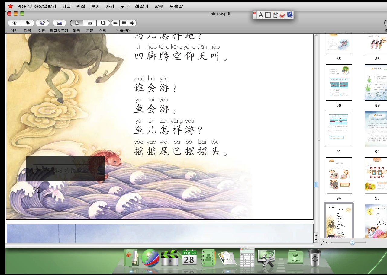Click the 이전 (previous page) toolbar button
387x275 pixels.
(x=14, y=23)
